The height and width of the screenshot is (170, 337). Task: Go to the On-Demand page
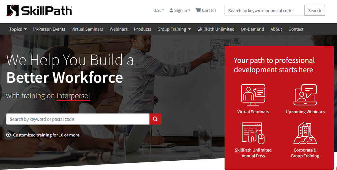(252, 29)
